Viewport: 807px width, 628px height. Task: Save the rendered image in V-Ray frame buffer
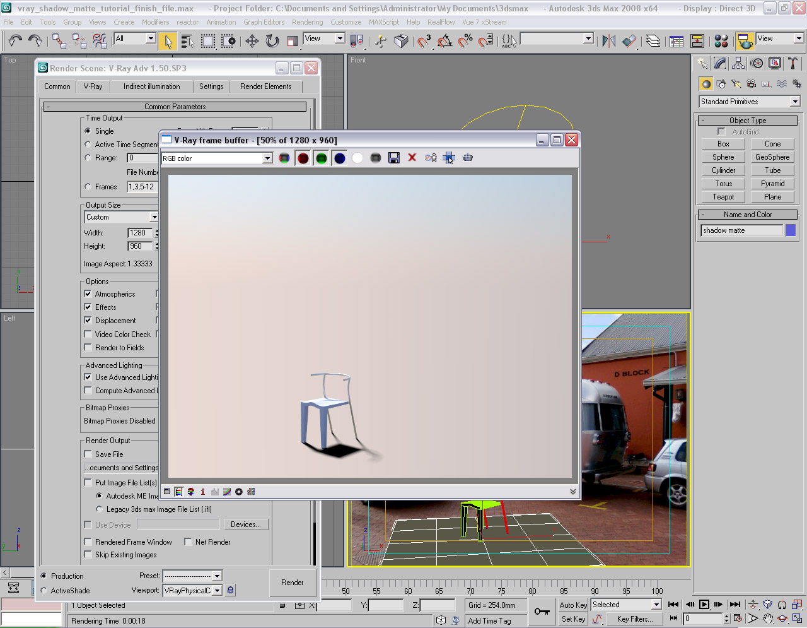(x=394, y=158)
